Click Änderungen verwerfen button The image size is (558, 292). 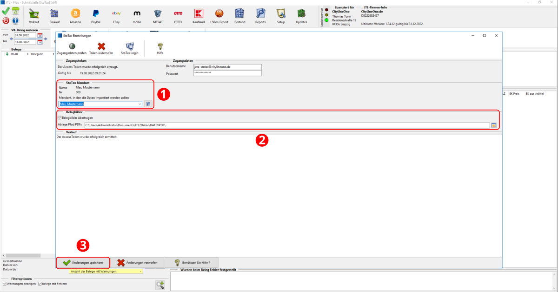click(x=137, y=263)
